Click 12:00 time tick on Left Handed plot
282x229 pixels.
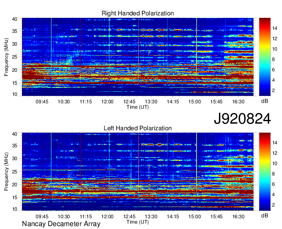107,217
